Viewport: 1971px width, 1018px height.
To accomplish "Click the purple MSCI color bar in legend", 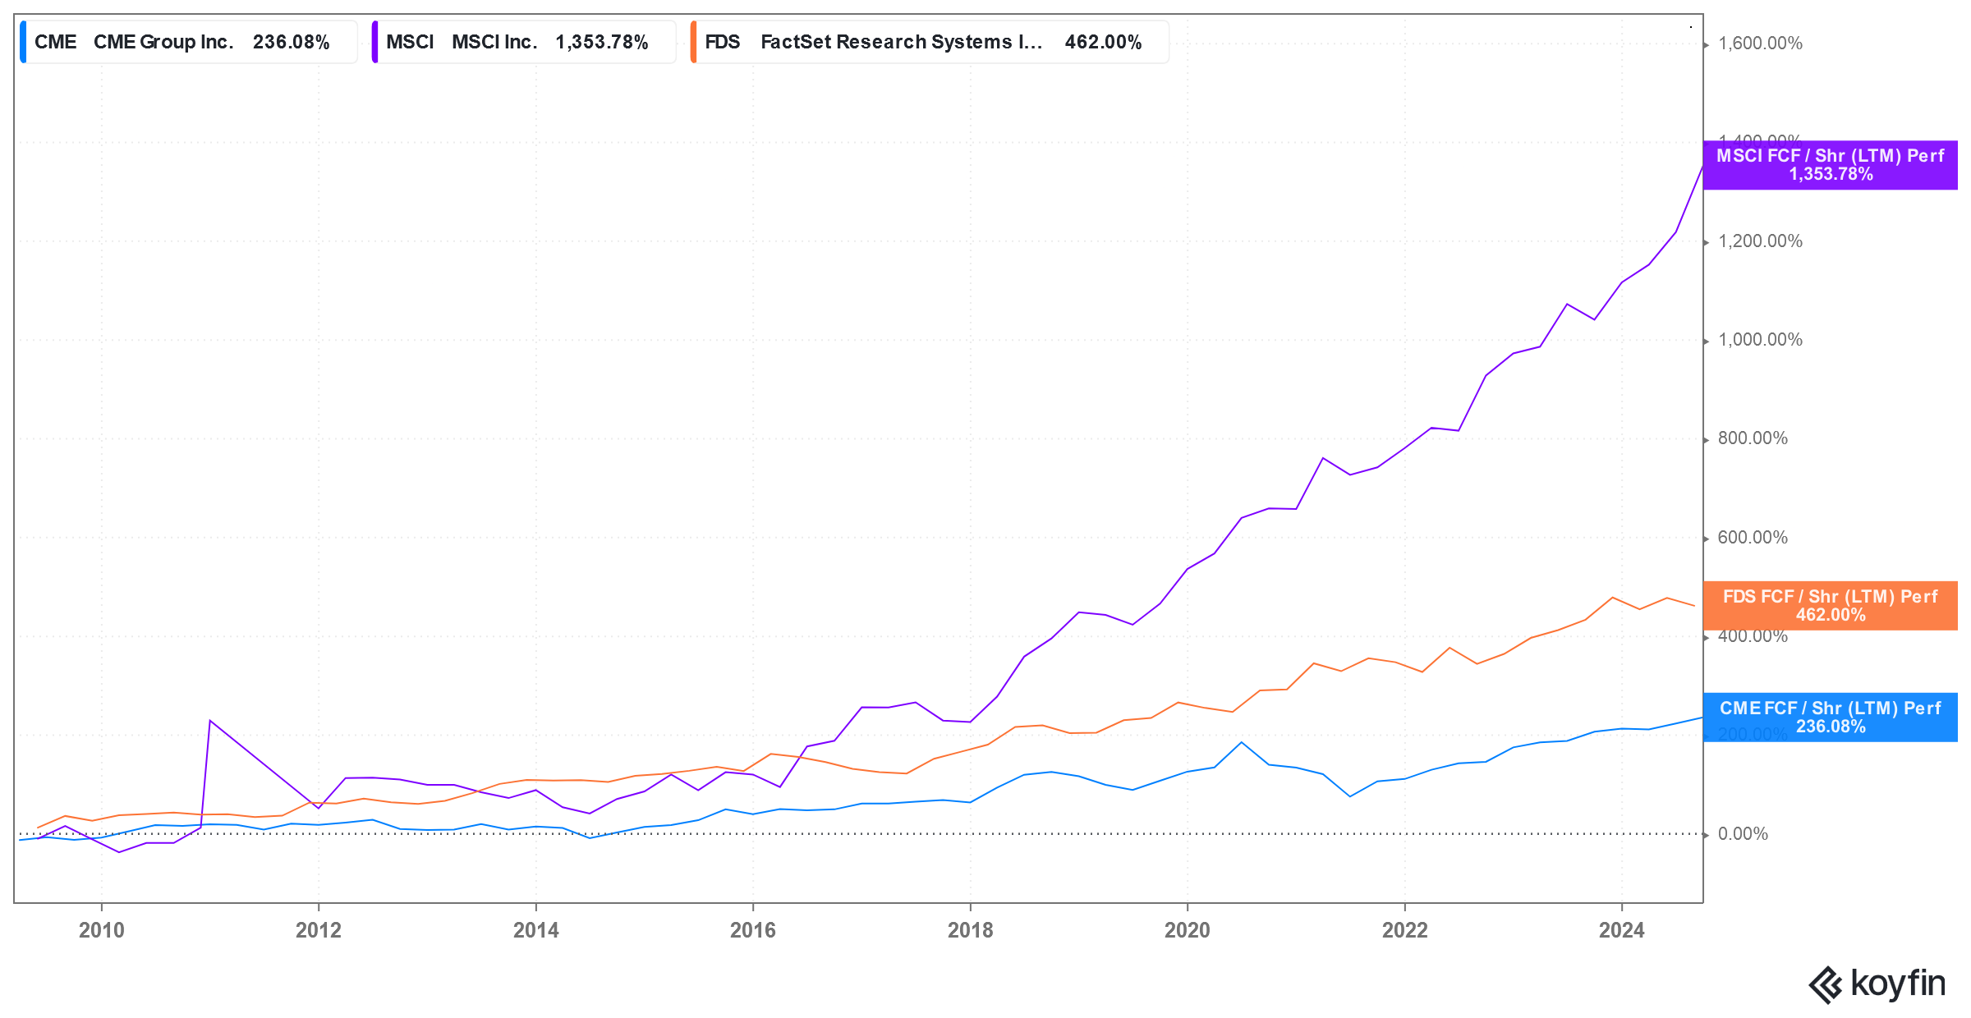I will pos(374,42).
